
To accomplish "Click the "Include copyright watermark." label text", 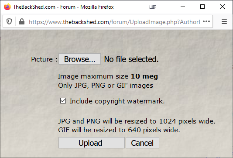I will click(117, 101).
